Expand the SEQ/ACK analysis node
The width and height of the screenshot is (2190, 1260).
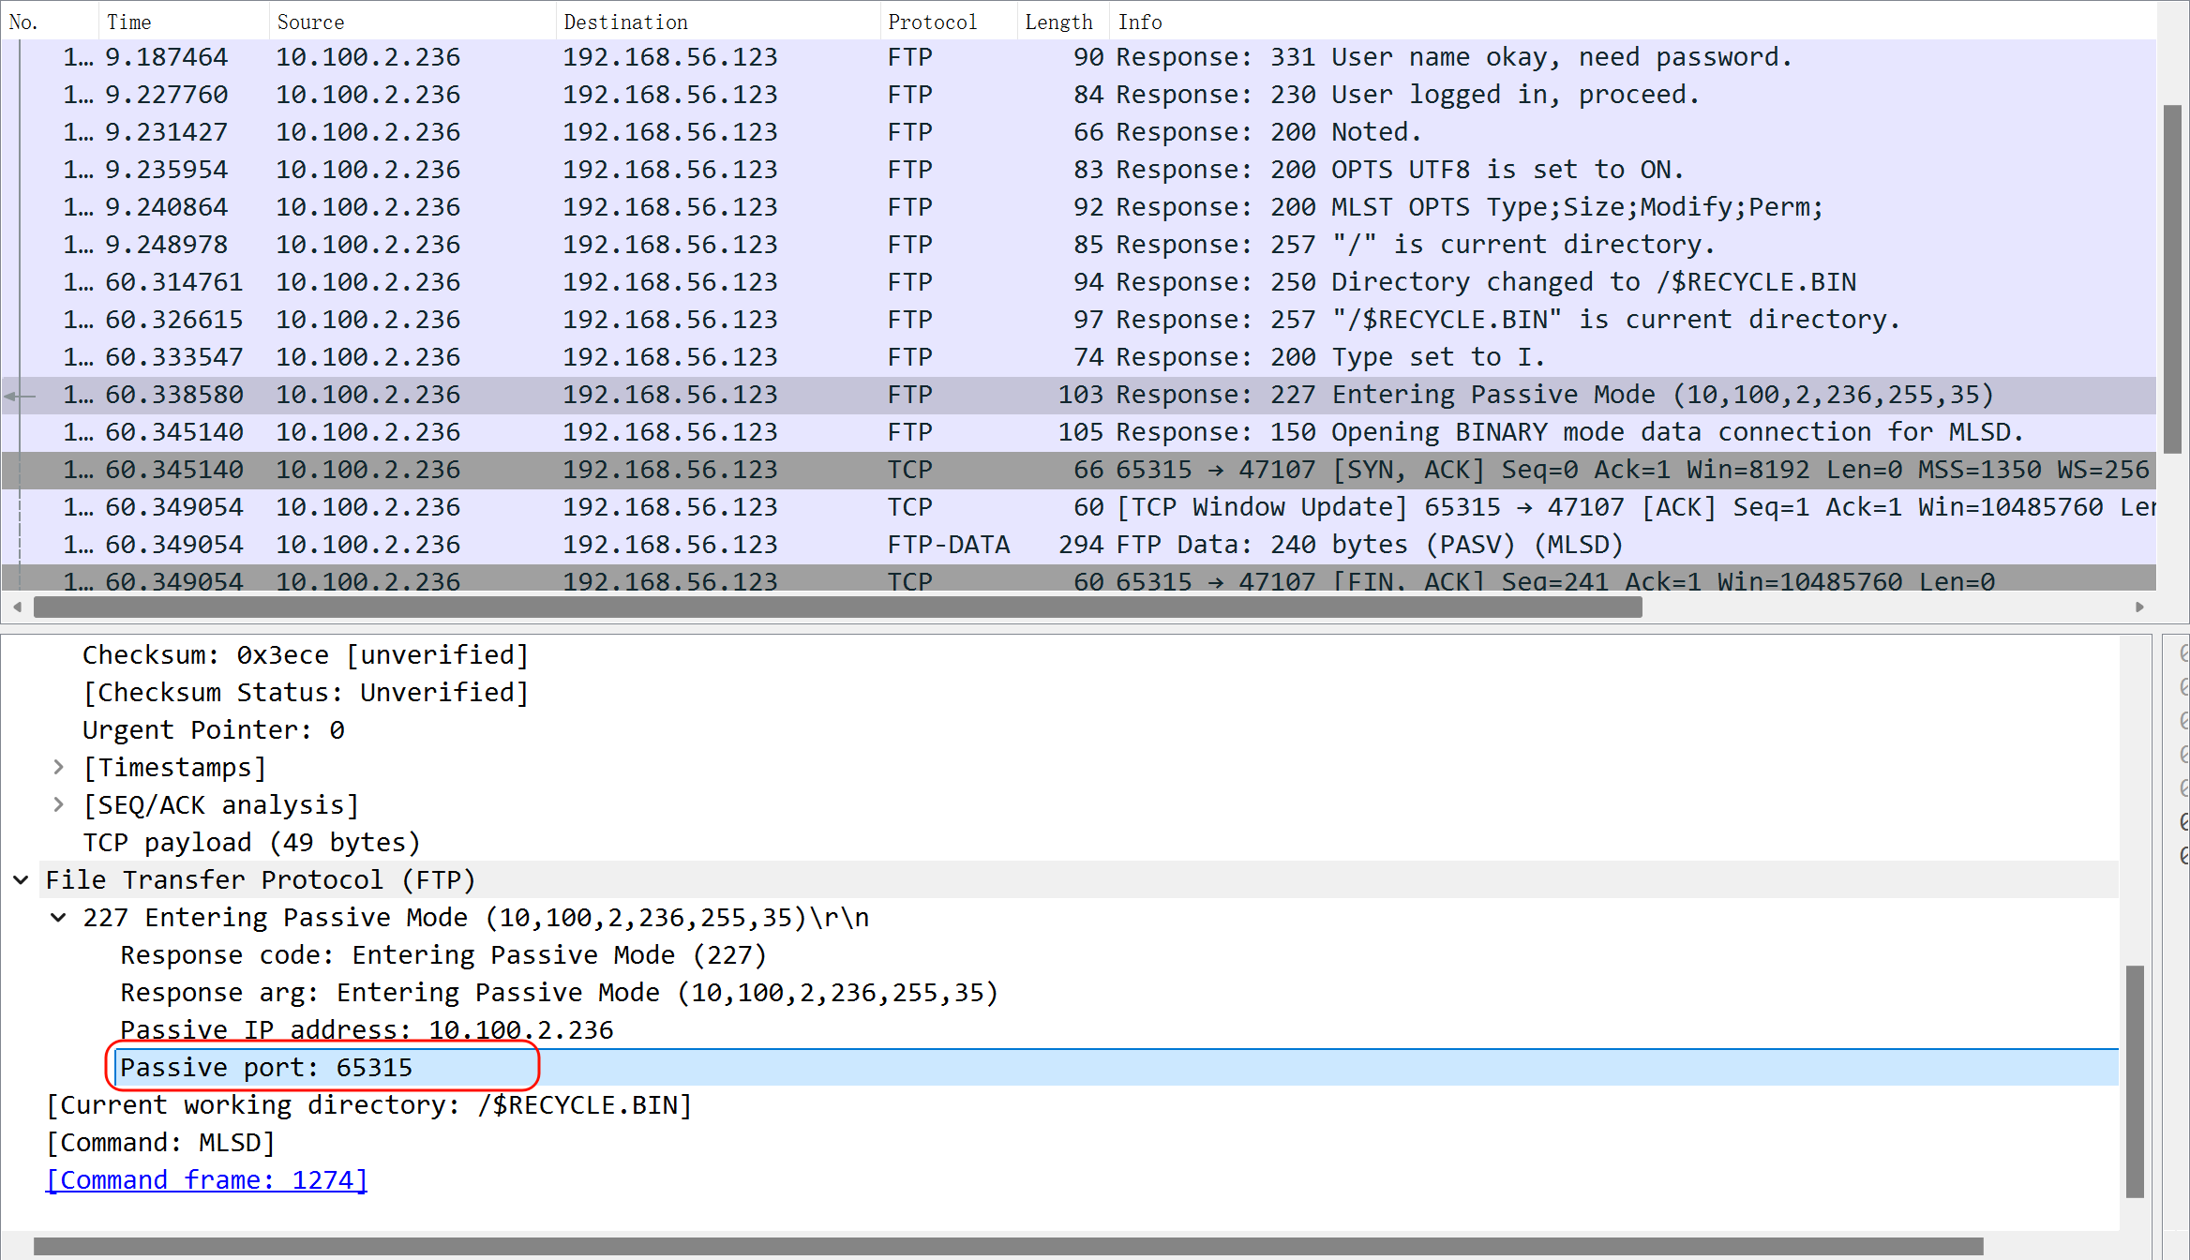[x=59, y=805]
